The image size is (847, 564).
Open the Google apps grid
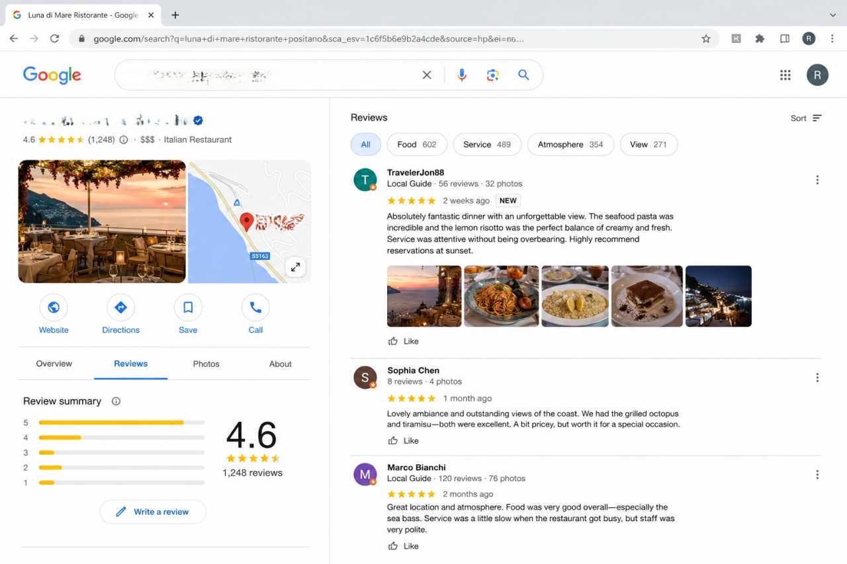click(x=785, y=75)
